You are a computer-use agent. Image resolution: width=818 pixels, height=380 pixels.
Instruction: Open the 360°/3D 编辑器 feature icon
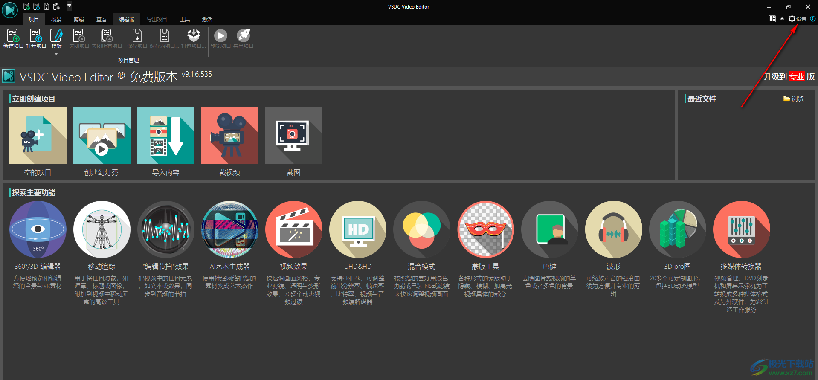point(38,229)
